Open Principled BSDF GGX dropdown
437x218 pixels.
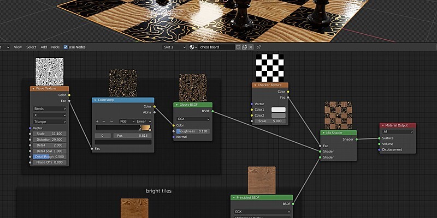(x=262, y=212)
